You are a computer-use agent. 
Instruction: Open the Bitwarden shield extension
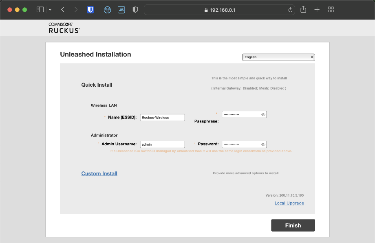90,9
